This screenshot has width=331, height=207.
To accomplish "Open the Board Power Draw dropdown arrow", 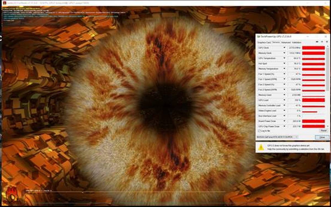I will pyautogui.click(x=284, y=121).
